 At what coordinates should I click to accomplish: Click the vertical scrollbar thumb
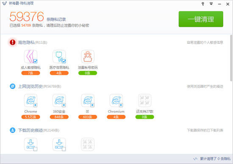231,58
